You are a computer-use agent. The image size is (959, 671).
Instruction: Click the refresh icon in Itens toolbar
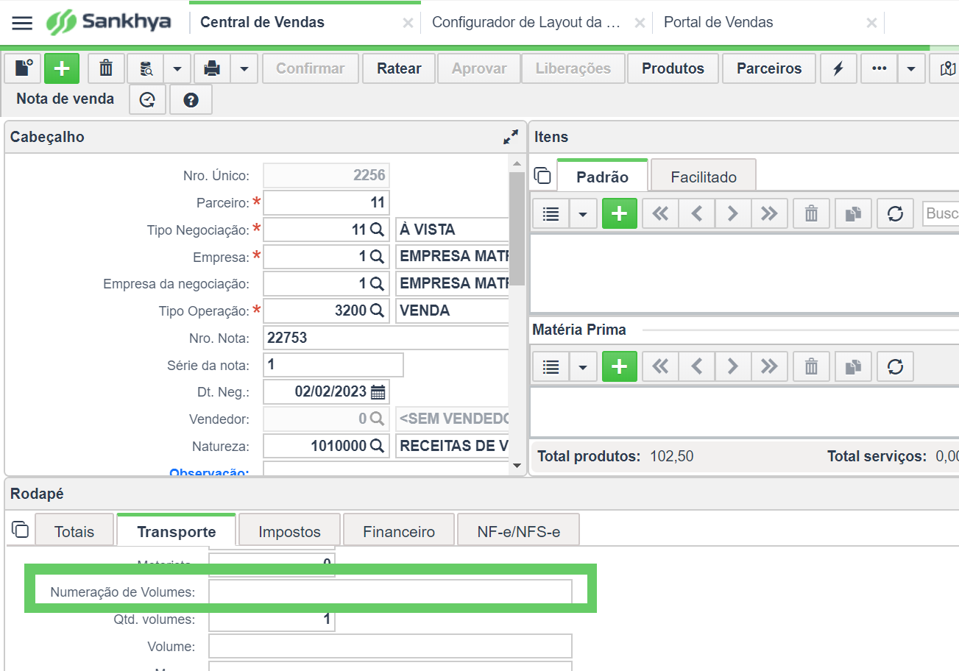(x=895, y=213)
